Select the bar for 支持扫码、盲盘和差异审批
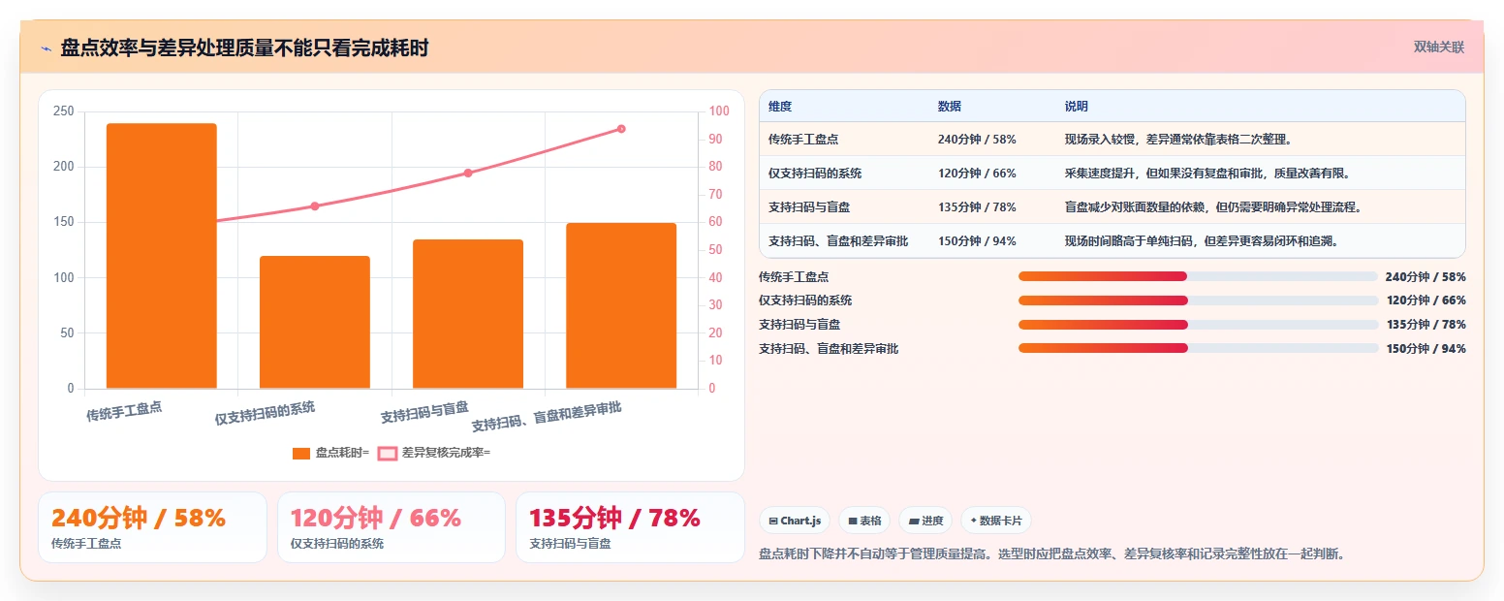 click(x=621, y=305)
